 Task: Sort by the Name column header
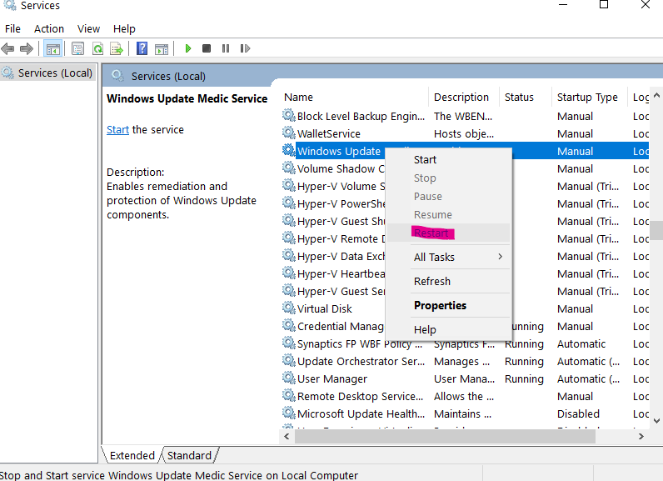click(x=354, y=97)
